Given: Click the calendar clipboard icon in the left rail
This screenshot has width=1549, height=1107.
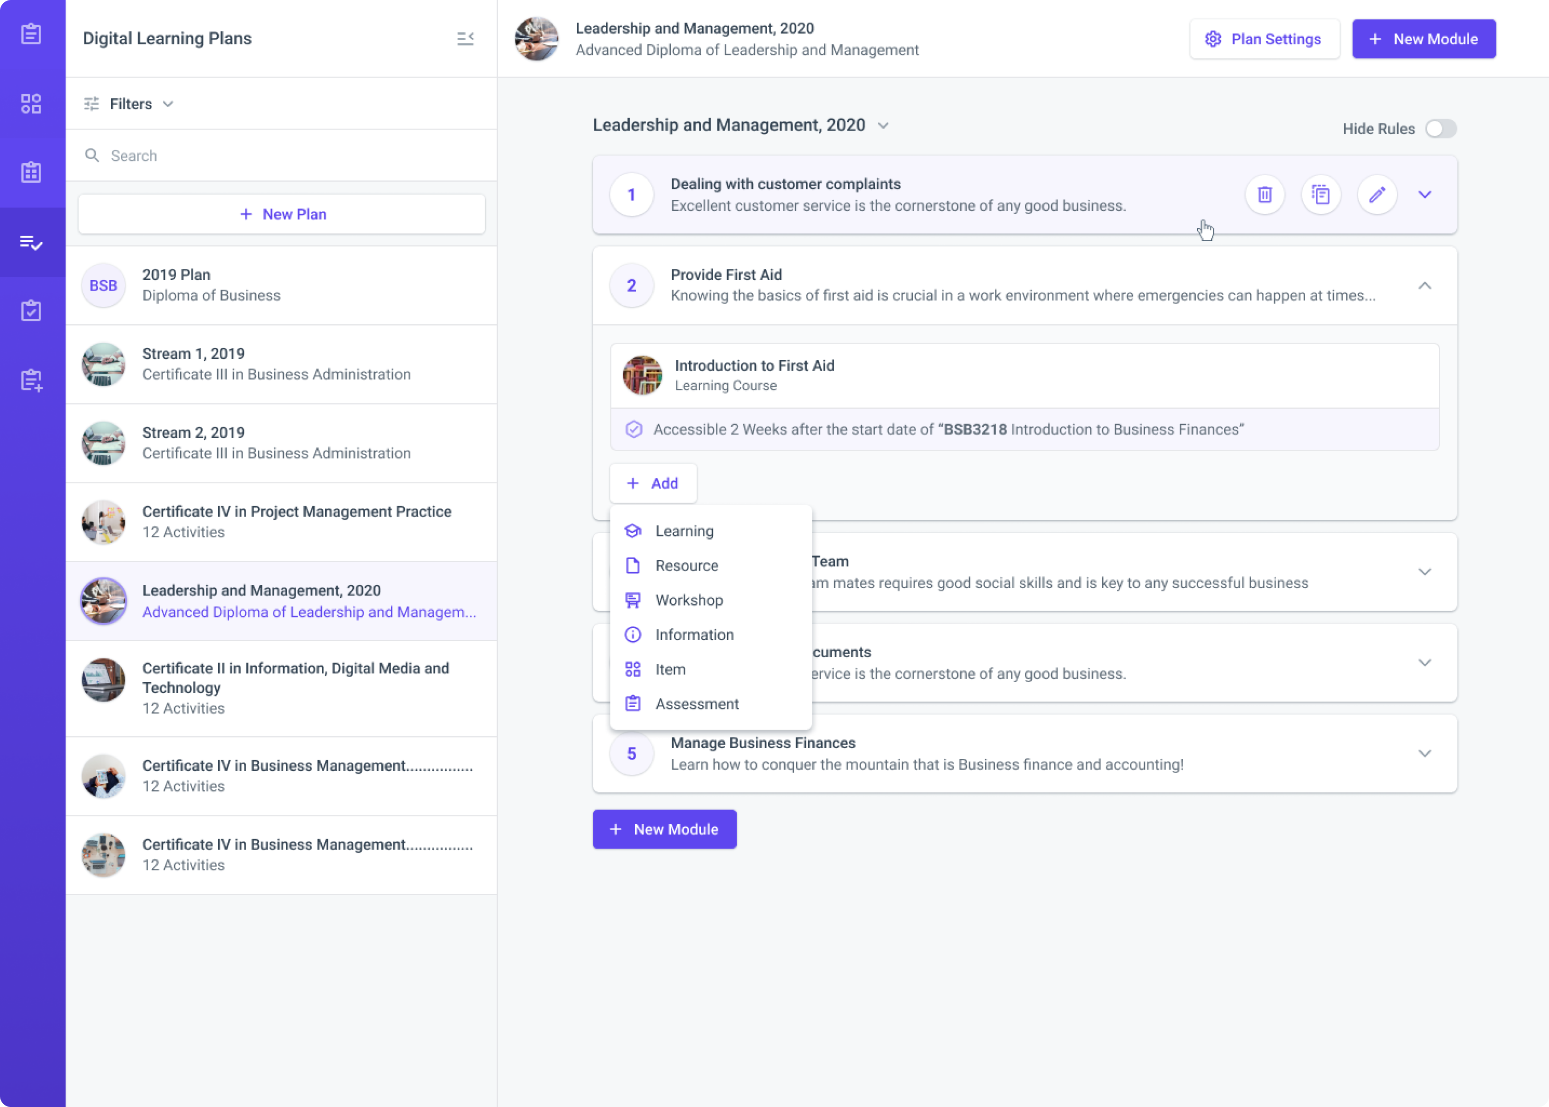Looking at the screenshot, I should pyautogui.click(x=31, y=173).
